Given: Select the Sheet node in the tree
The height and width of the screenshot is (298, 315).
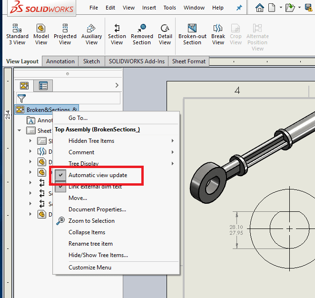Looking at the screenshot, I should [39, 130].
